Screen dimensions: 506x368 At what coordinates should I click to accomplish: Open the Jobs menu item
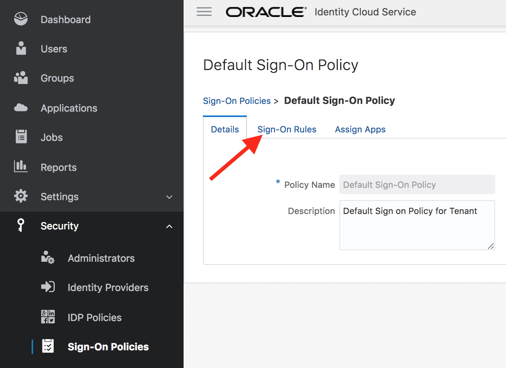click(52, 137)
